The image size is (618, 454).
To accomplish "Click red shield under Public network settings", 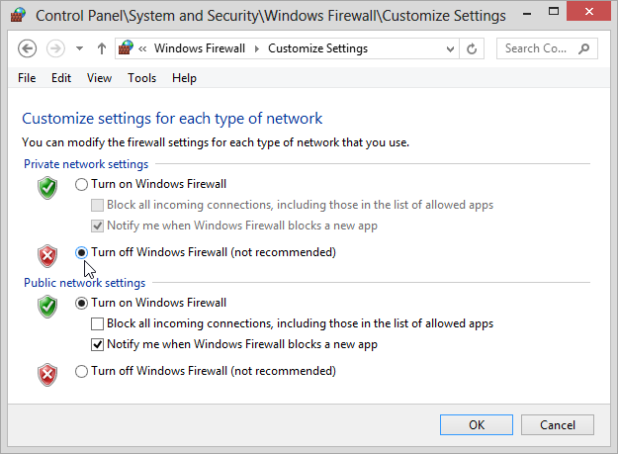I will tap(47, 375).
